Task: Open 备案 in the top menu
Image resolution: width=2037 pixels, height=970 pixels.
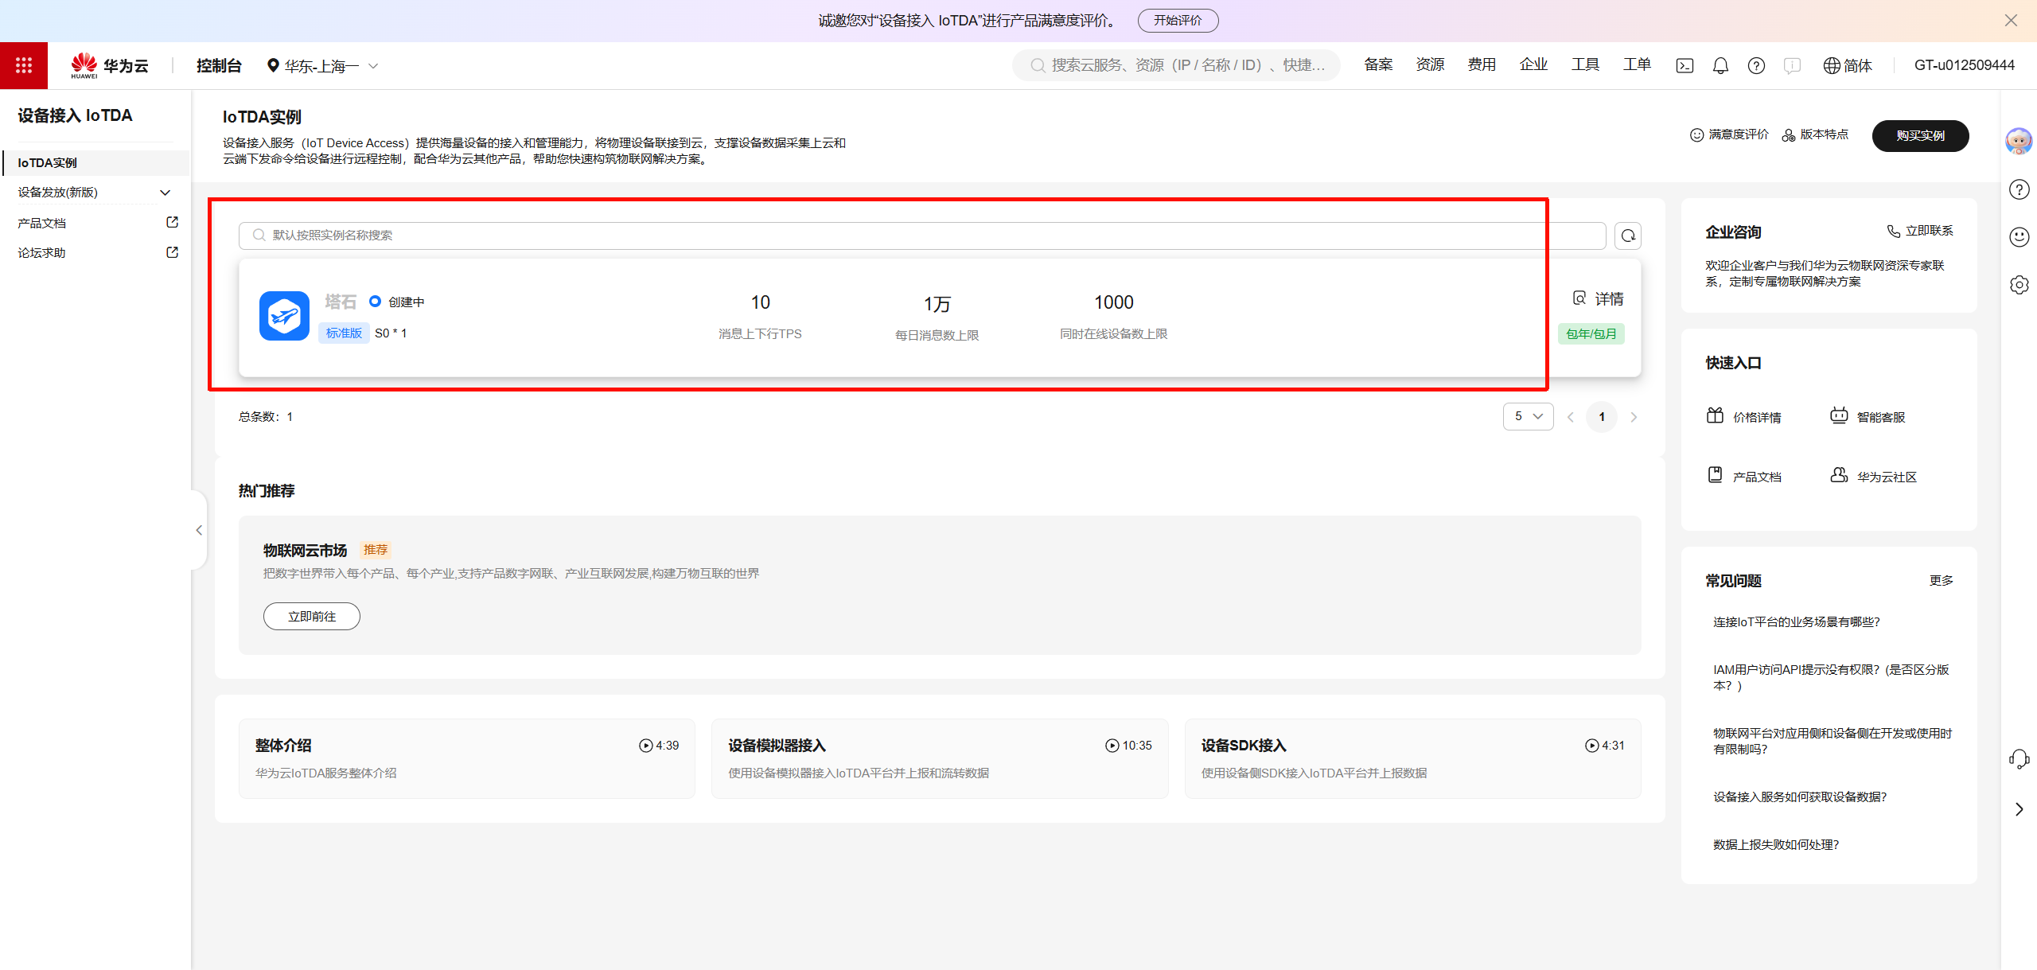Action: (1378, 65)
